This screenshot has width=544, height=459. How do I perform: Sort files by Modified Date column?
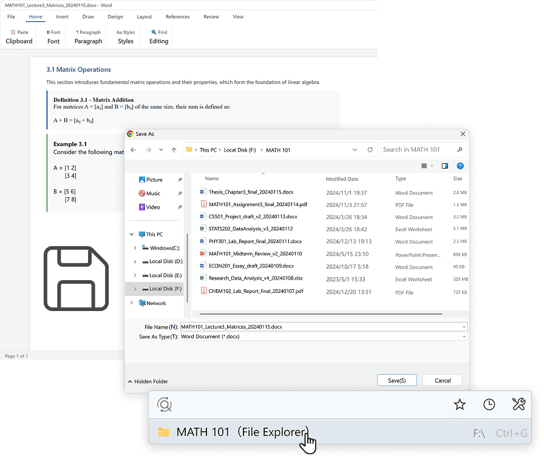342,179
